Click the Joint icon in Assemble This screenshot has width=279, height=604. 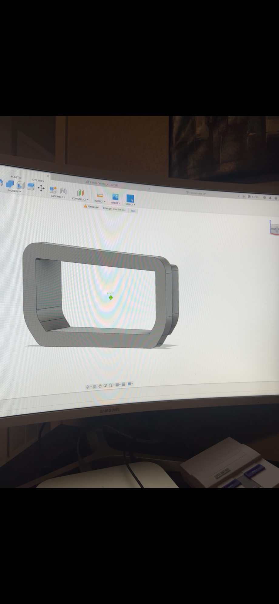[63, 191]
